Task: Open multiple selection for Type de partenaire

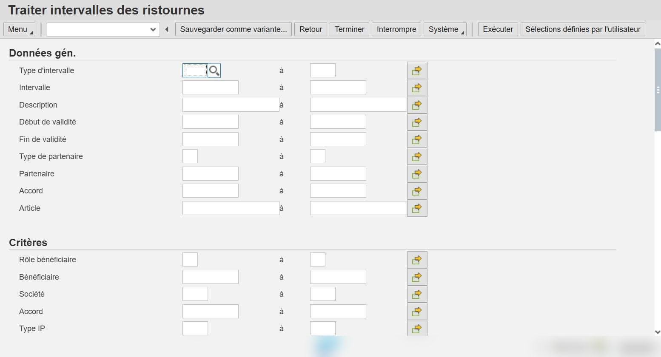Action: point(417,156)
